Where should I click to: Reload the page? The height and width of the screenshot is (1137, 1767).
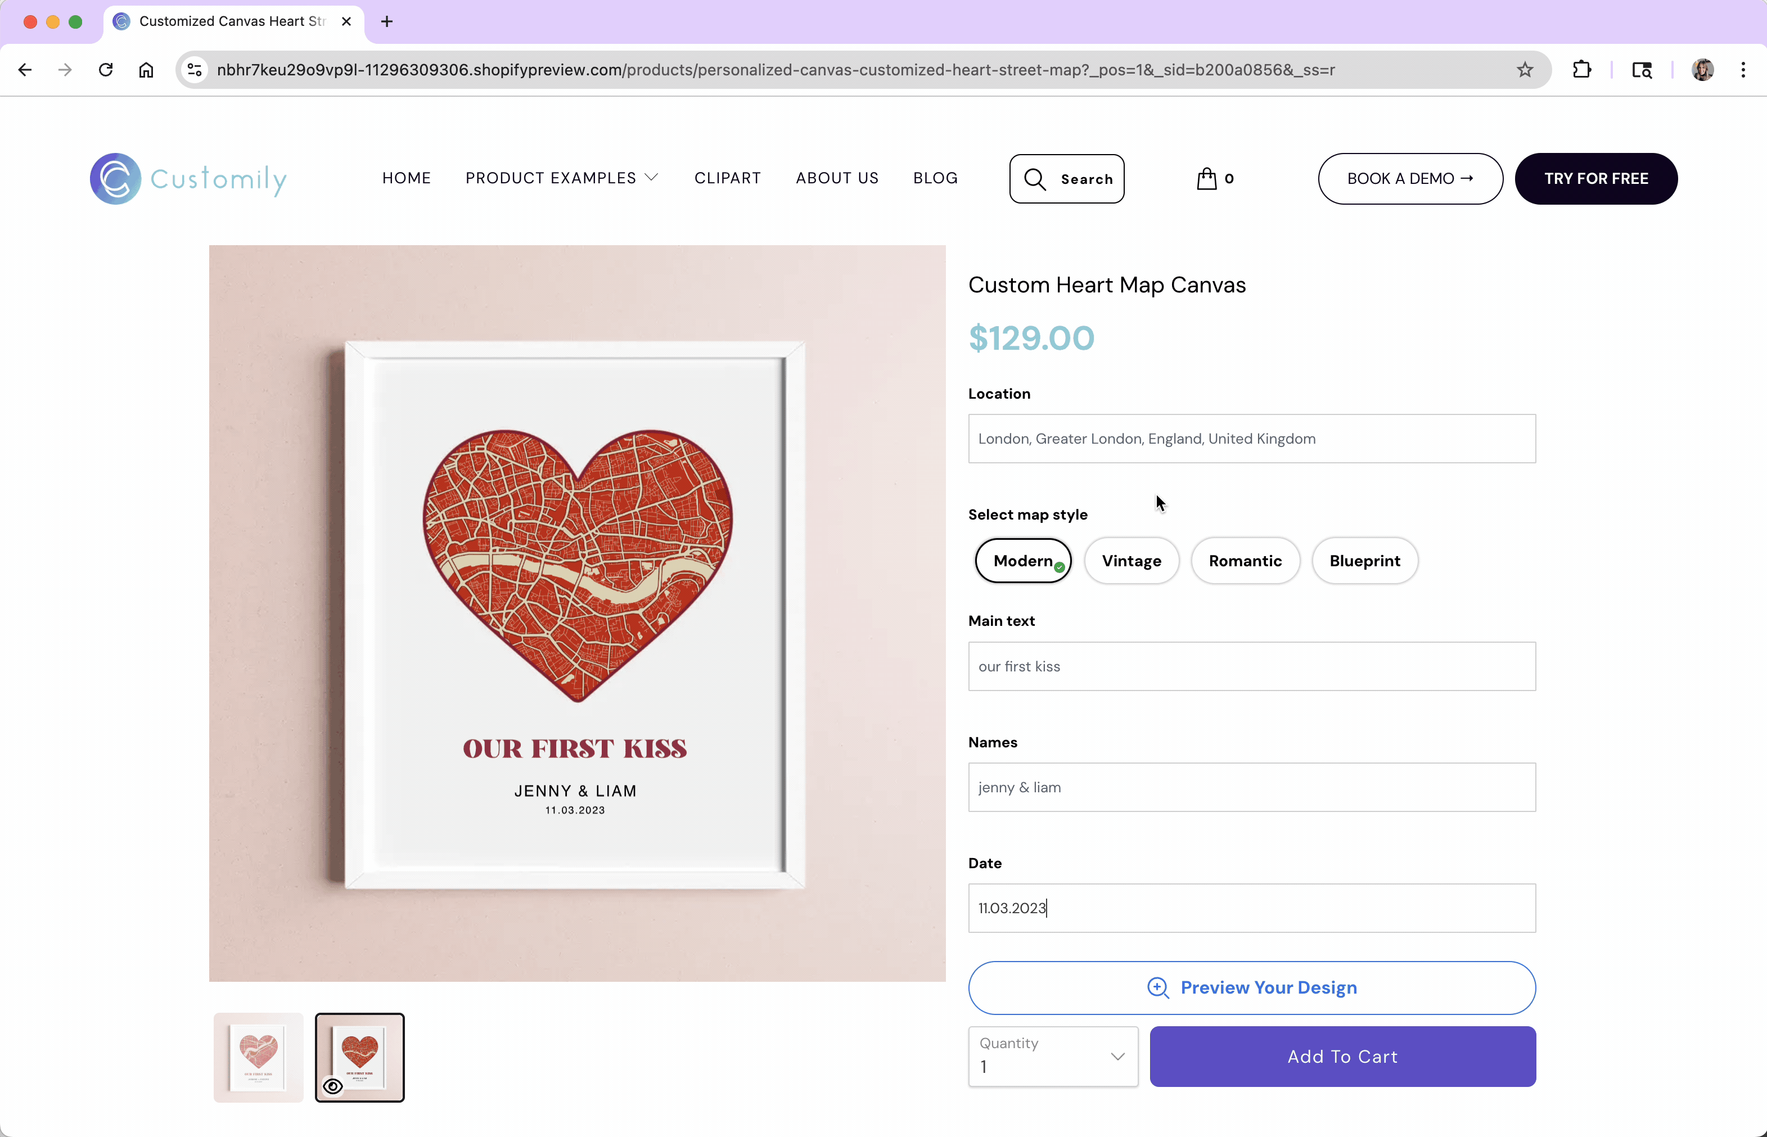click(x=106, y=70)
